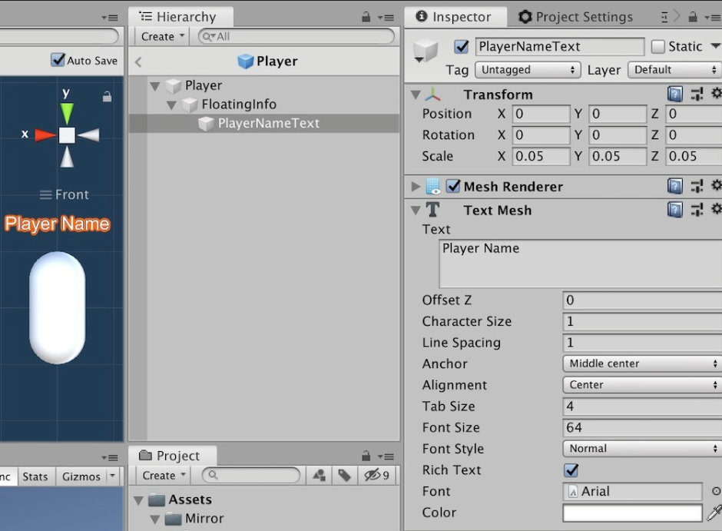Click the red X axis gizmo cone
Viewport: 722px width, 531px height.
pyautogui.click(x=45, y=135)
